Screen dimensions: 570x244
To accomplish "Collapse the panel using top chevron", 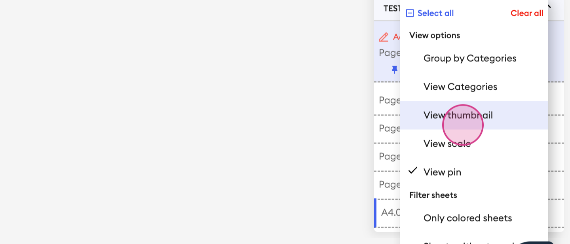I will pyautogui.click(x=549, y=6).
